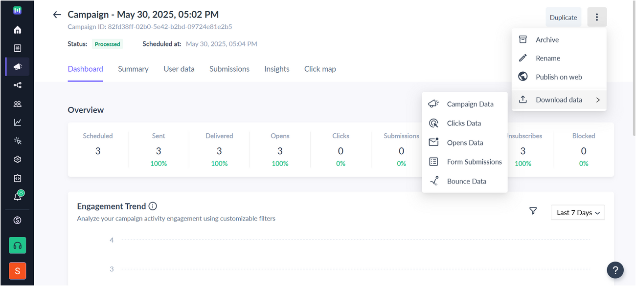Expand the Last 7 Days dropdown
The image size is (636, 286).
click(x=578, y=213)
